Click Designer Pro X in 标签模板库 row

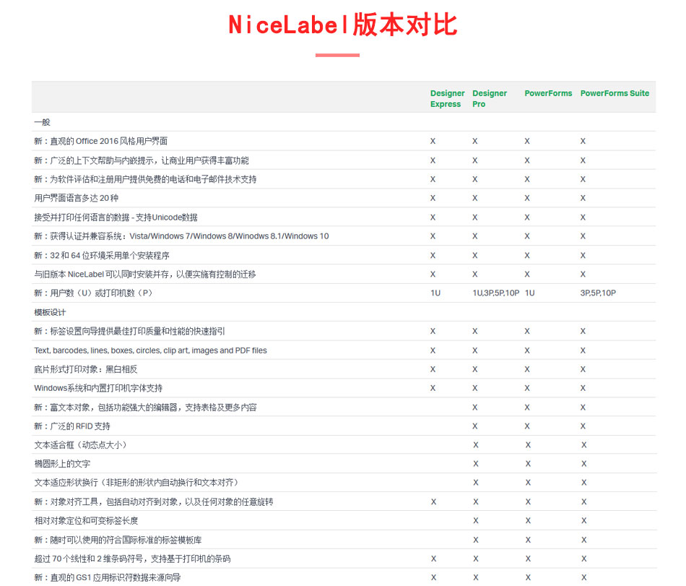pos(476,540)
